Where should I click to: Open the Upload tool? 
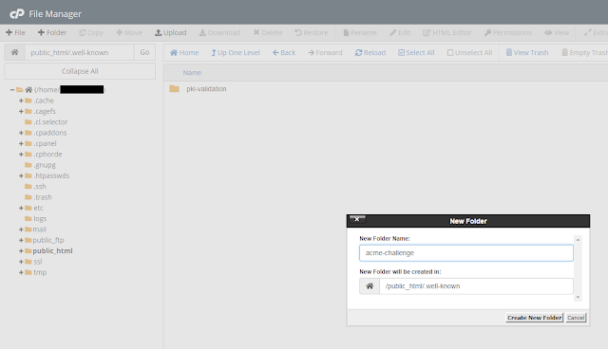(171, 32)
